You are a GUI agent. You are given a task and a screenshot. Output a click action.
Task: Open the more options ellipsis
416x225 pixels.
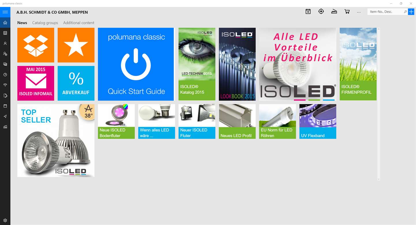click(x=359, y=12)
